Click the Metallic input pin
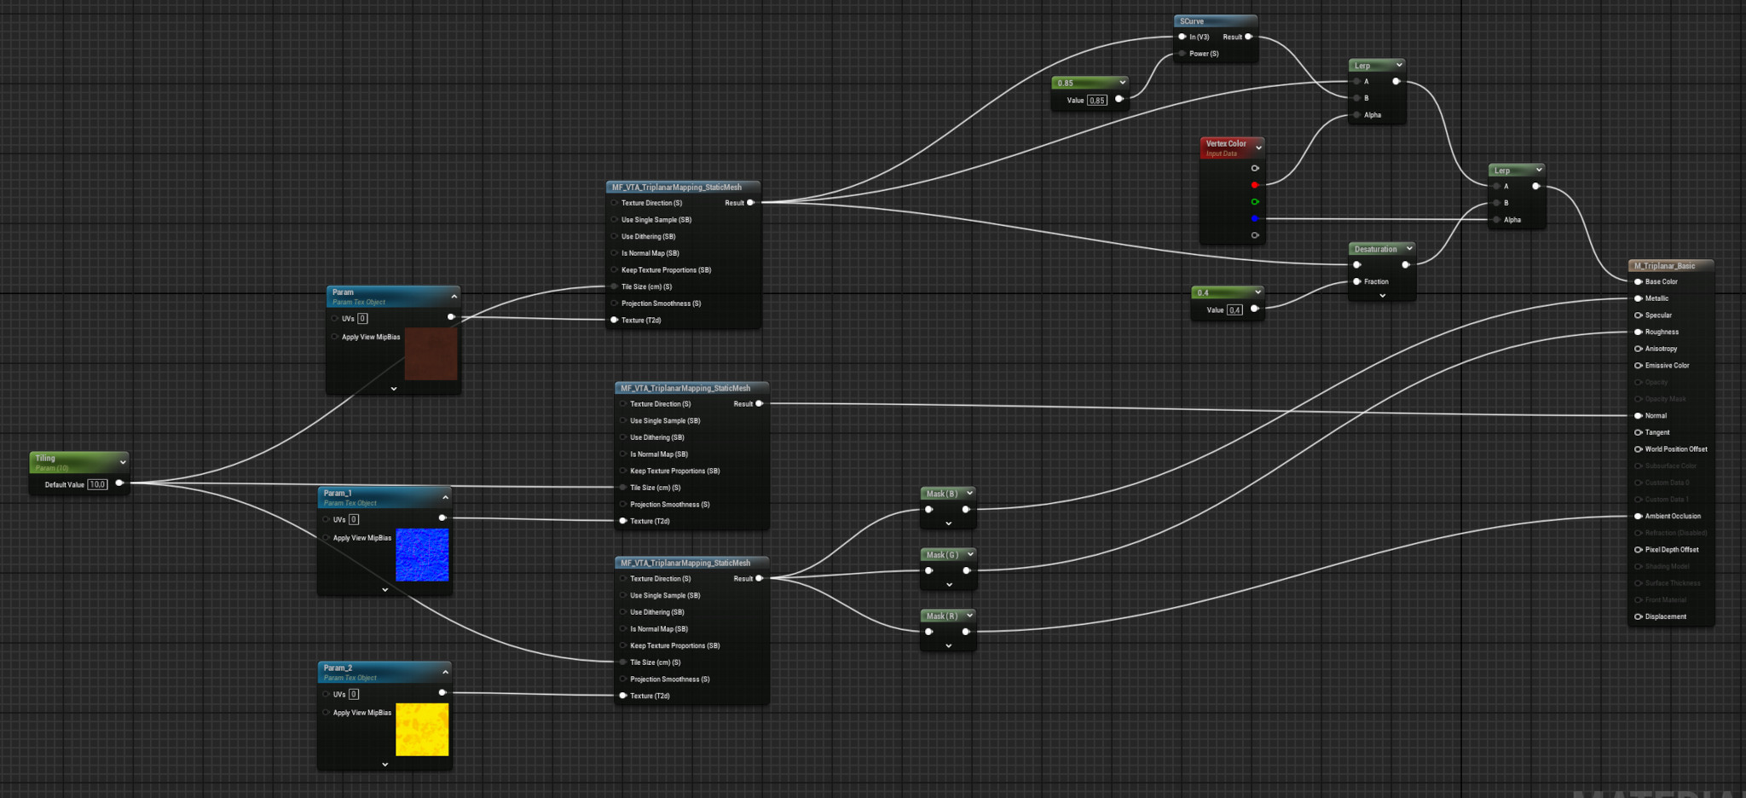Viewport: 1746px width, 798px height. [1638, 298]
